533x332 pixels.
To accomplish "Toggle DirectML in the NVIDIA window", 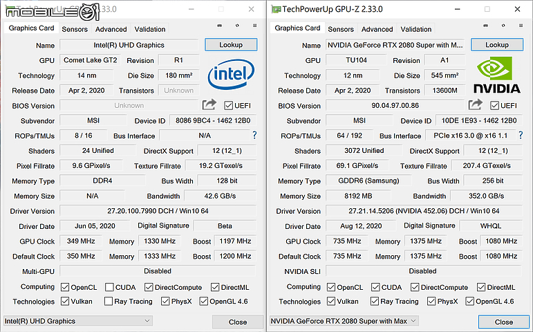I will 481,288.
